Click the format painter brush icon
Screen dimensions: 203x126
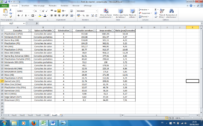coord(11,17)
